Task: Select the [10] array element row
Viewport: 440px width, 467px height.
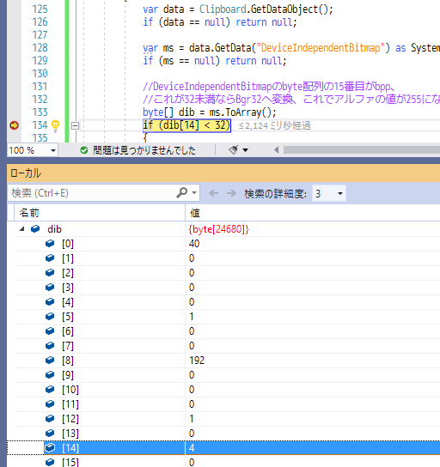Action: pyautogui.click(x=227, y=390)
